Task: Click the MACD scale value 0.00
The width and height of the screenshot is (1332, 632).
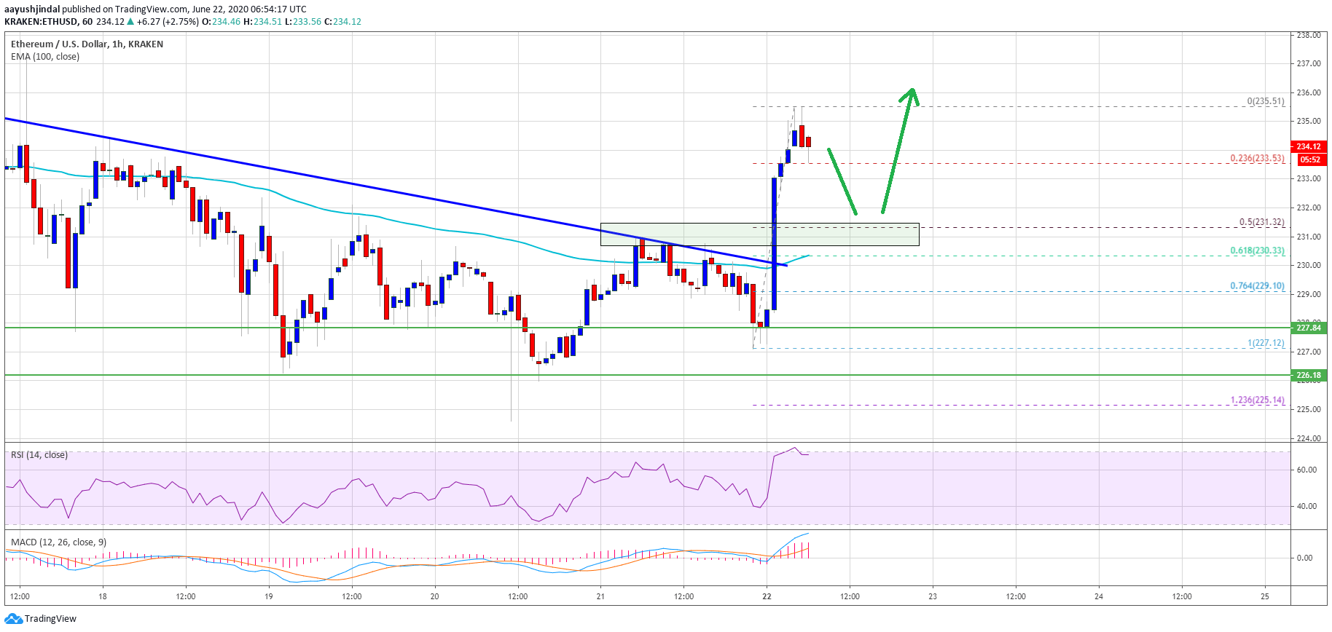Action: [x=1304, y=558]
